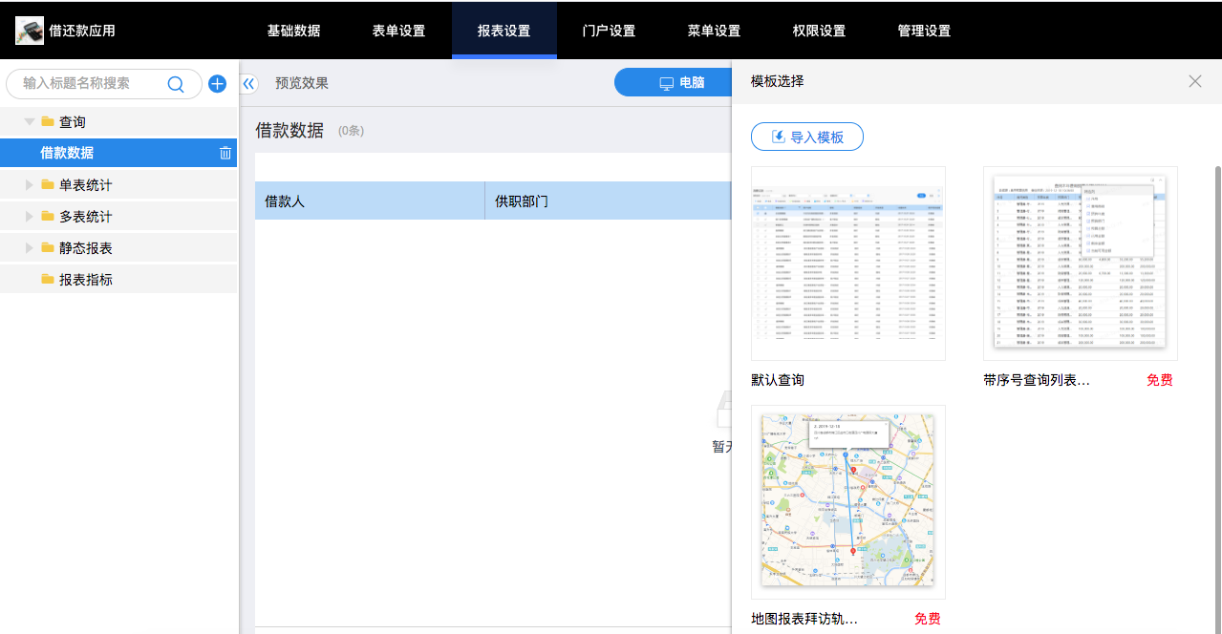Select the 地图报表拜访轨 map template thumbnail
The width and height of the screenshot is (1222, 634).
(848, 502)
